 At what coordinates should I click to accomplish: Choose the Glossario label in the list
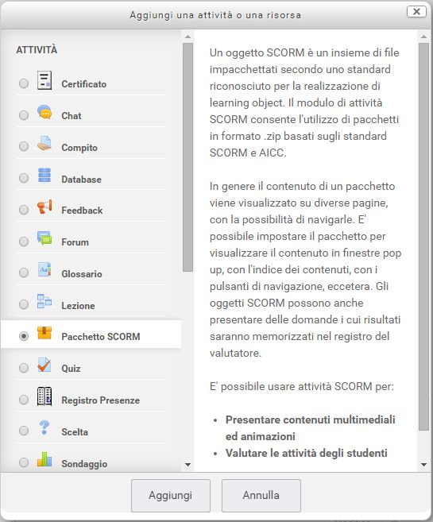point(82,274)
